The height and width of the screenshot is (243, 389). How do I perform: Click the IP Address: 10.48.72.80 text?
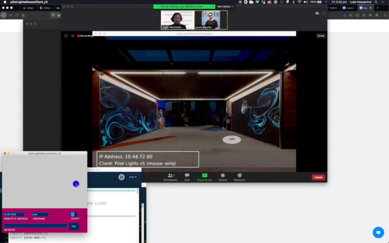[126, 157]
